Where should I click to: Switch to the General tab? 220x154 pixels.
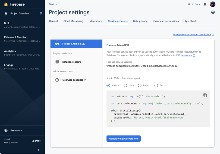[54, 21]
